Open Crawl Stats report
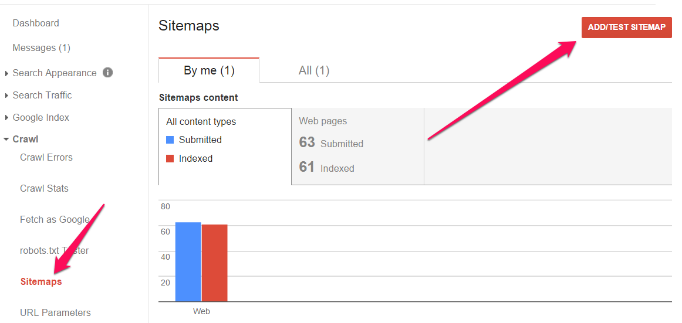This screenshot has width=682, height=323. (x=44, y=188)
